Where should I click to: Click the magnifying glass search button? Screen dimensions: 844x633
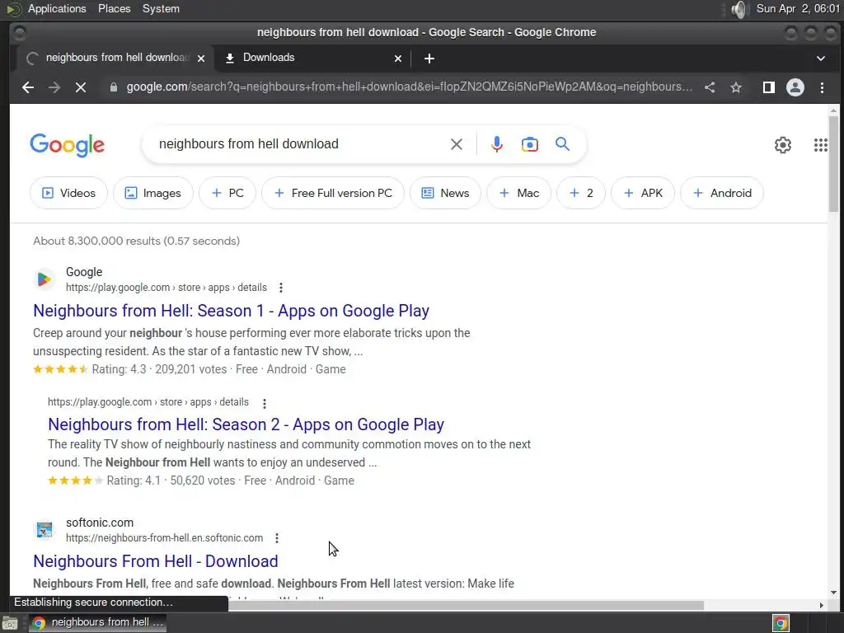(x=562, y=144)
